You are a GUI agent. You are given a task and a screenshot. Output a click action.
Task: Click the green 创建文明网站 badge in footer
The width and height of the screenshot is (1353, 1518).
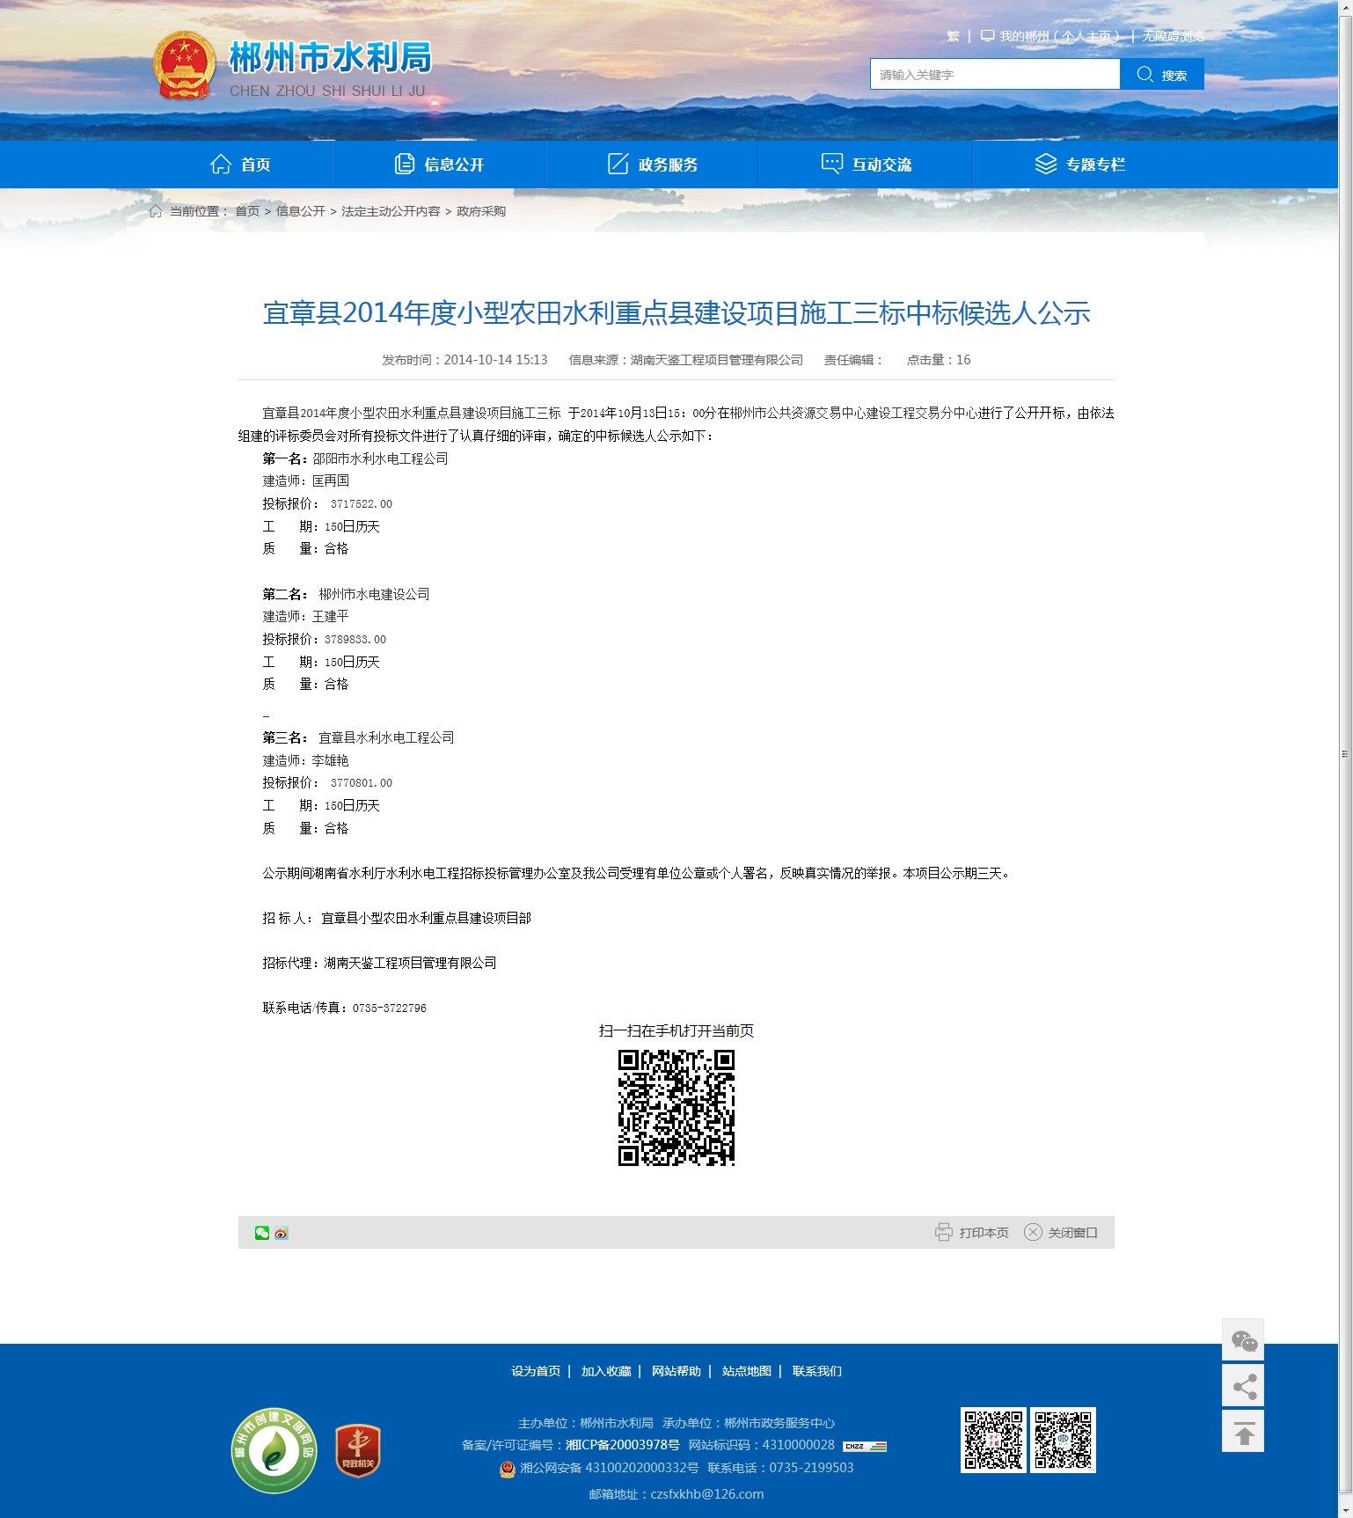[x=274, y=1450]
